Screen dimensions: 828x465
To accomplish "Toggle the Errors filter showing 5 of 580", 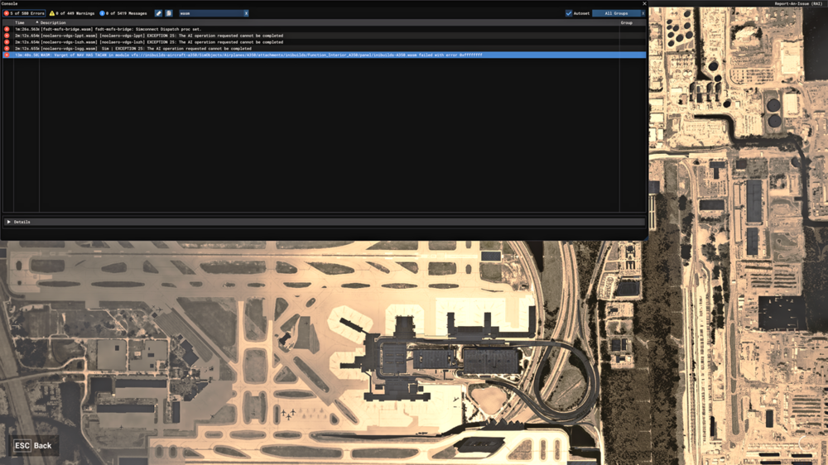I will 25,13.
